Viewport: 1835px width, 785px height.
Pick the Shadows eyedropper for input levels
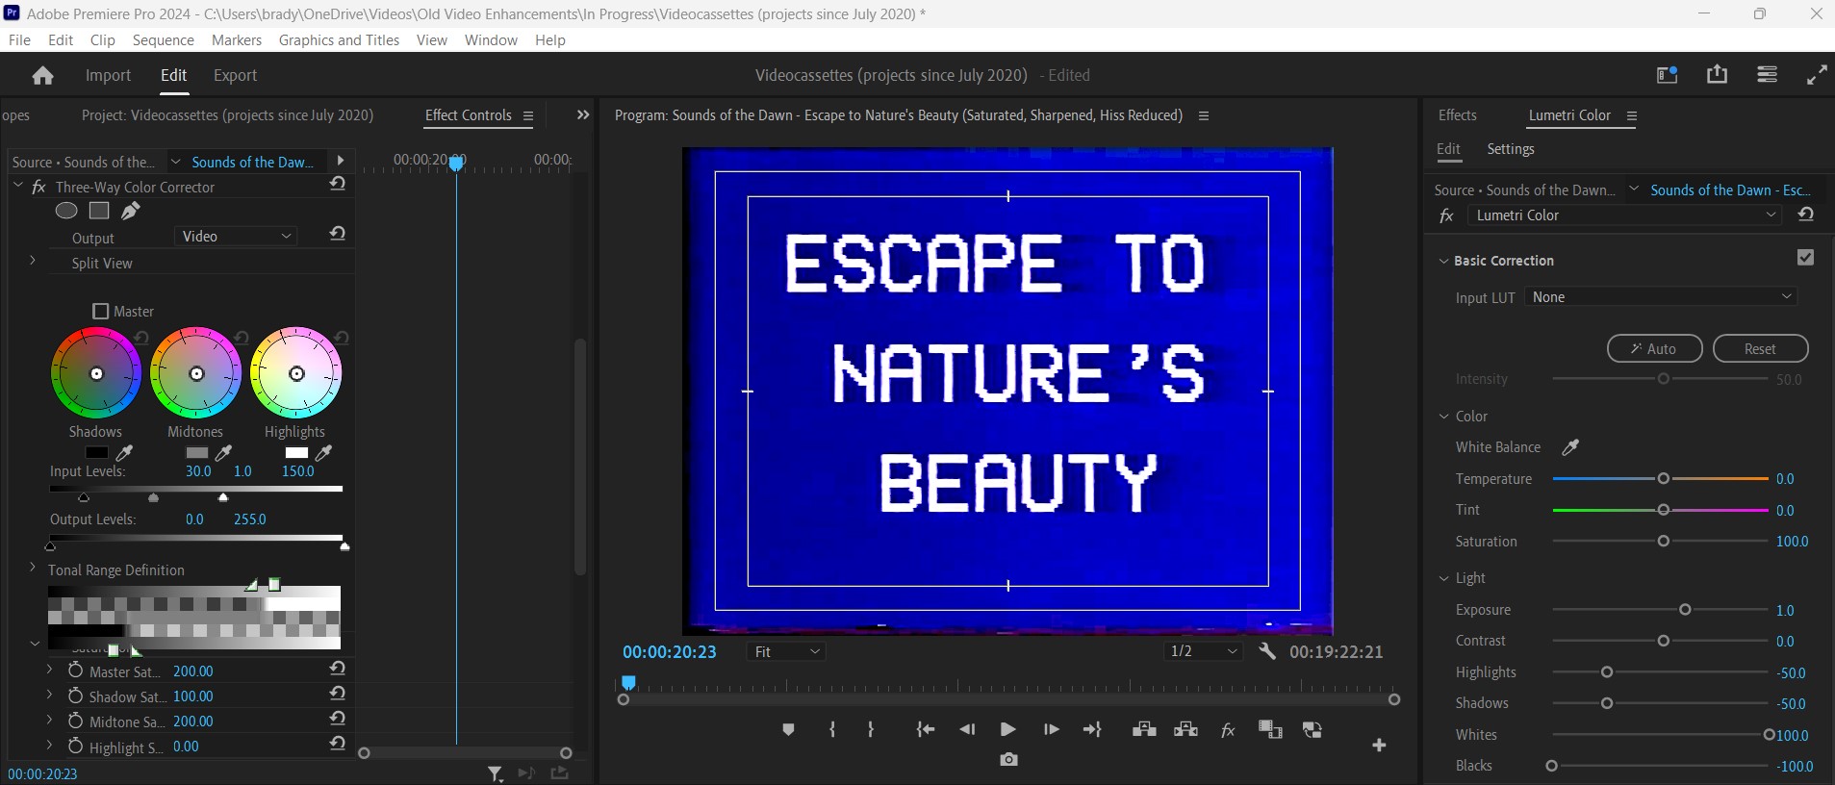pyautogui.click(x=124, y=453)
